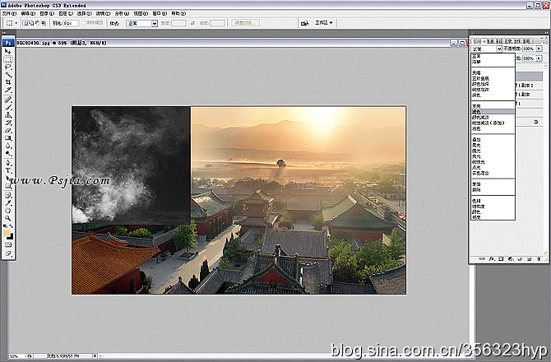Select the Shape tool in toolbox
Screen dimensions: 551x362
[x=8, y=186]
